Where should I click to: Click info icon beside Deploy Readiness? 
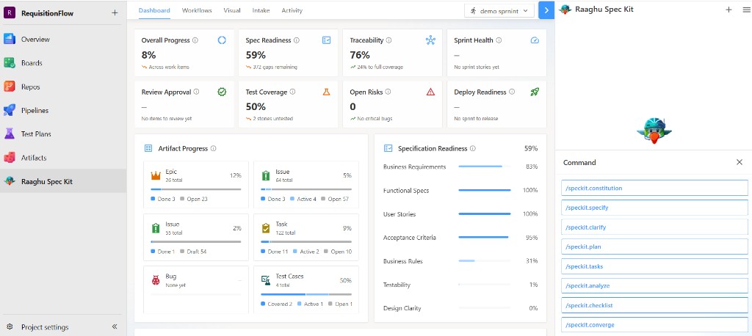coord(512,92)
